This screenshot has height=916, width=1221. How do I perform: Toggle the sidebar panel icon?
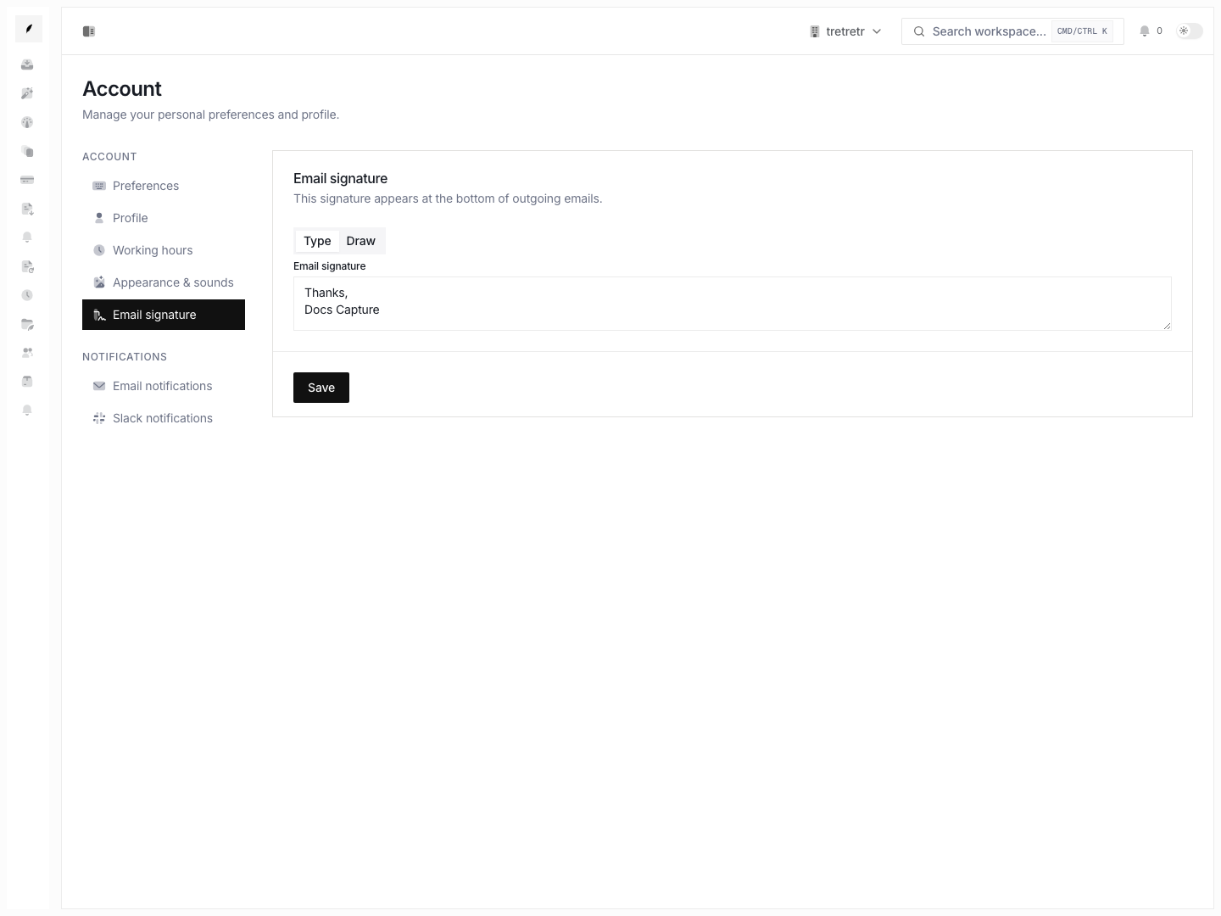[89, 31]
